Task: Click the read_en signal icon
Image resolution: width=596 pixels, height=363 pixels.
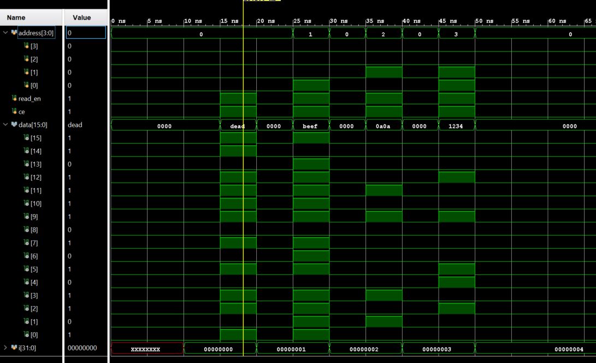Action: point(14,98)
